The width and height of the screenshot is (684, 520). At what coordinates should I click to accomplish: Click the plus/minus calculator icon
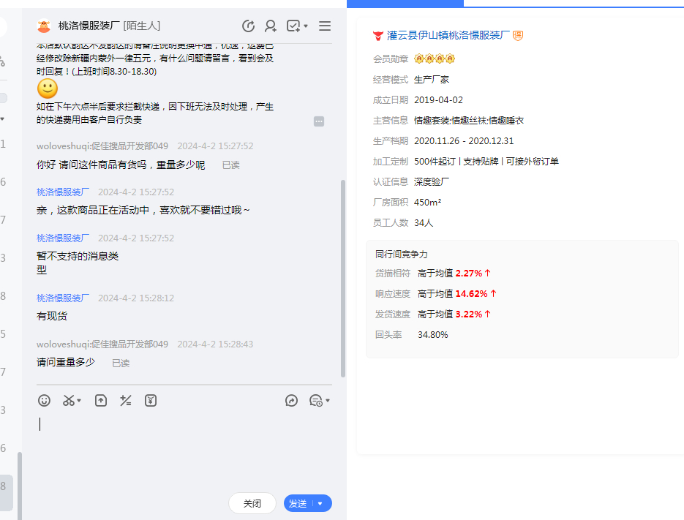click(x=126, y=401)
